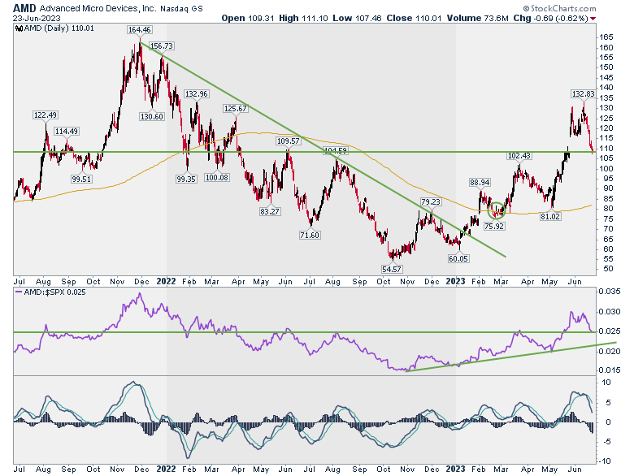Click the 164.46 peak price label
The width and height of the screenshot is (634, 476).
(x=140, y=29)
